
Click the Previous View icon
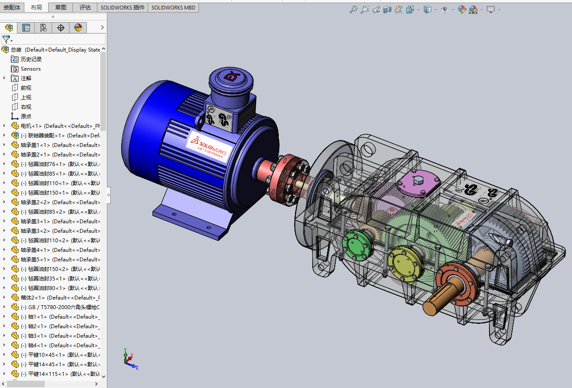[x=376, y=10]
